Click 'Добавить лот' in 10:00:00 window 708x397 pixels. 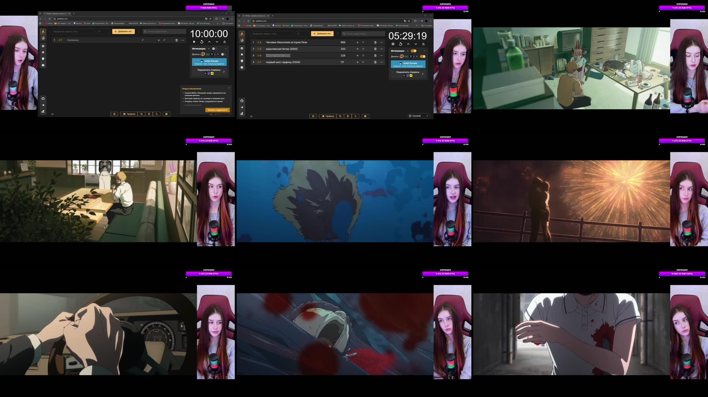click(123, 31)
